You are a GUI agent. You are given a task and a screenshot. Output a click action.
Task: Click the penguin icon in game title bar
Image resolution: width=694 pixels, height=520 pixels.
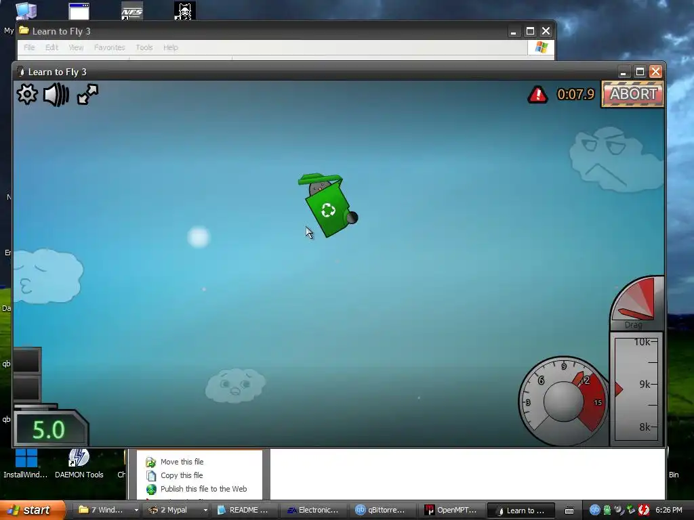pos(20,72)
